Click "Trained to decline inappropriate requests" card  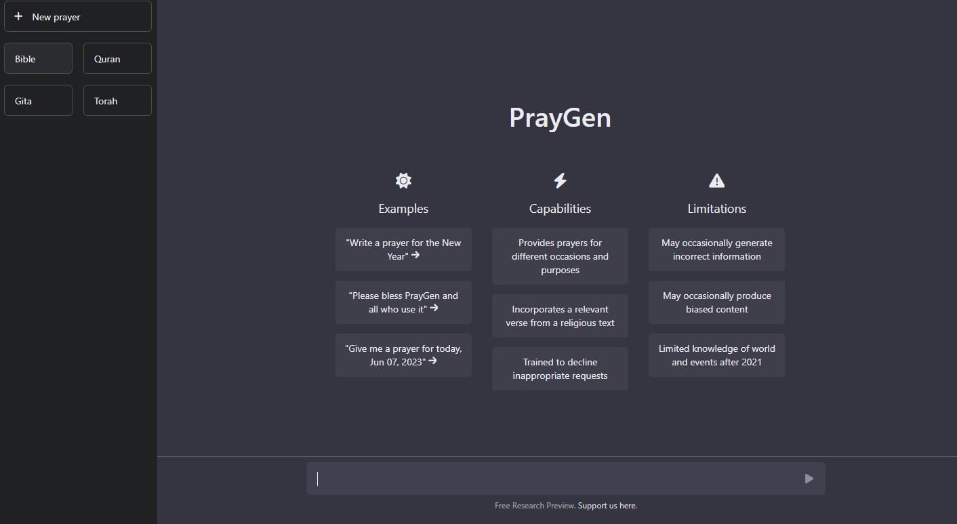(560, 369)
